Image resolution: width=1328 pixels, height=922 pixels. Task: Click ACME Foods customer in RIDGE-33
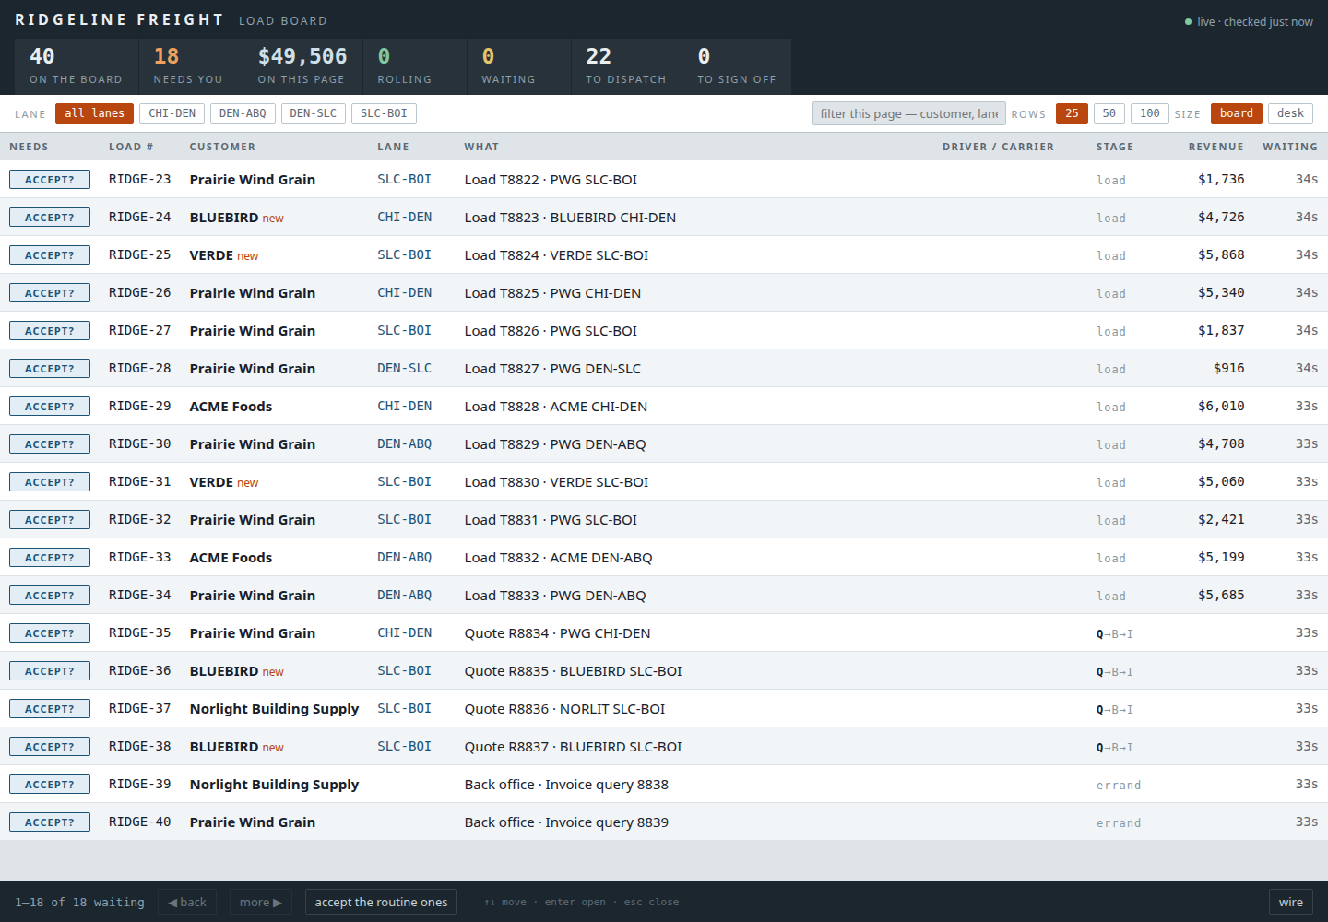point(231,558)
